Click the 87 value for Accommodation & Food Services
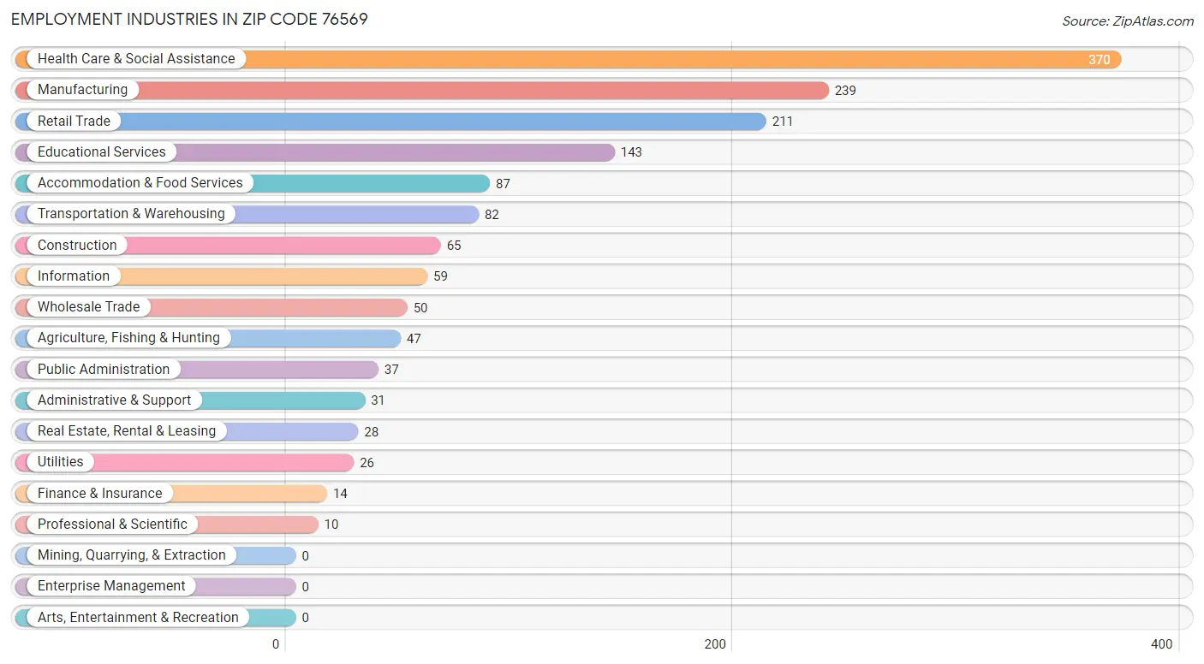Viewport: 1204px width, 664px height. (x=503, y=184)
